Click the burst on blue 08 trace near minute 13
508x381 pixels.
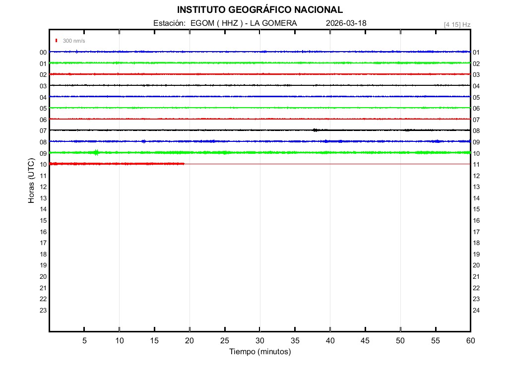[143, 141]
